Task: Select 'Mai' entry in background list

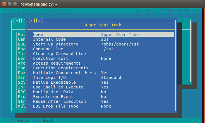Action: coord(22,35)
